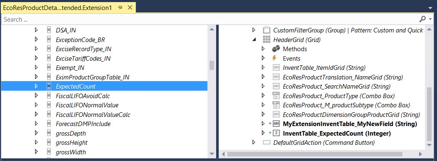This screenshot has width=437, height=161.
Task: Click the Methods cubes icon
Action: 276,49
